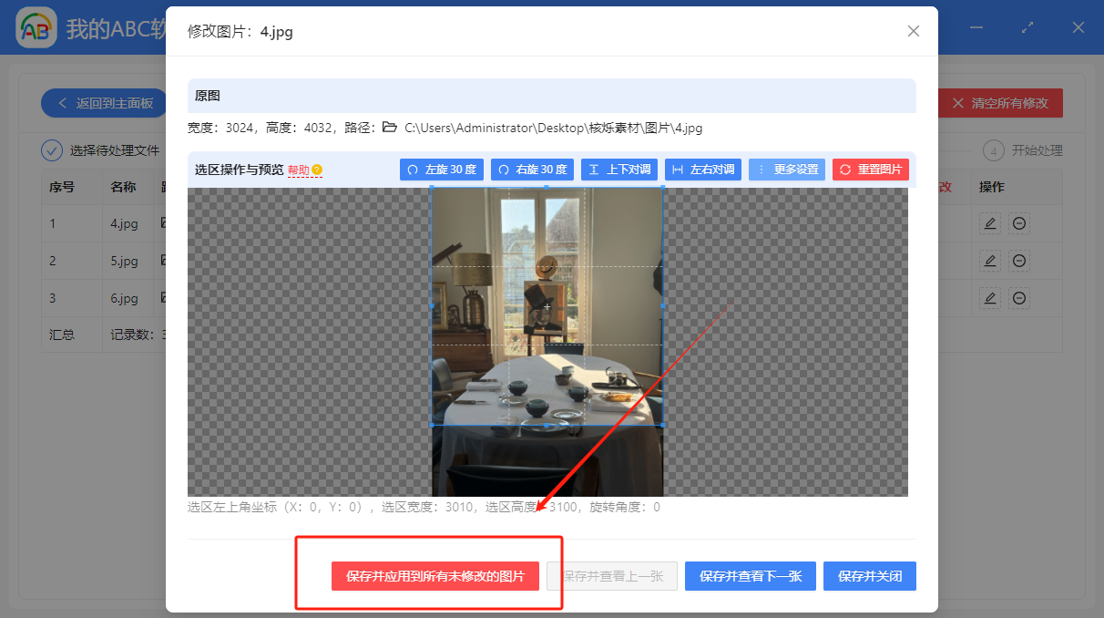Open the 帮助 help link
The image size is (1104, 618).
pos(299,170)
